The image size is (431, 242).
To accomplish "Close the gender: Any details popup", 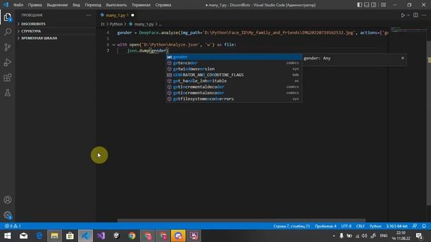I will (x=403, y=58).
